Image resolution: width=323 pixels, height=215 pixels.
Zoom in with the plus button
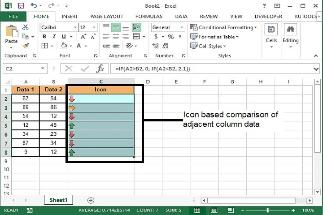[293, 210]
